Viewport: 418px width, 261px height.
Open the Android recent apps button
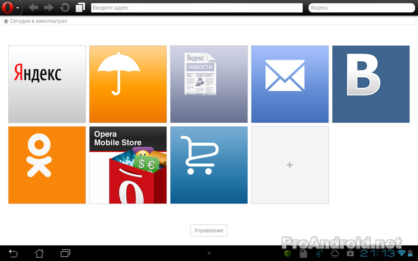click(65, 253)
